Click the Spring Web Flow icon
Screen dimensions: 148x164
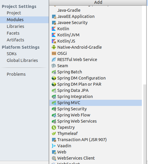(x=54, y=115)
